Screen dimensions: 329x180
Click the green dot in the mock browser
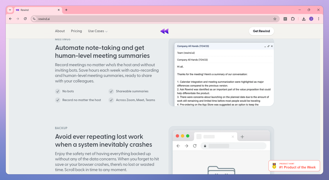(x=188, y=136)
